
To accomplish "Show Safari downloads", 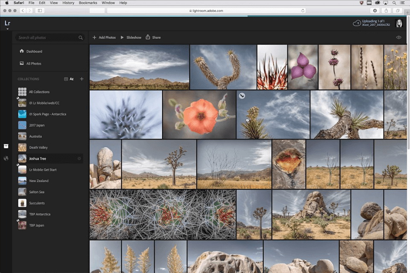I will [x=375, y=10].
